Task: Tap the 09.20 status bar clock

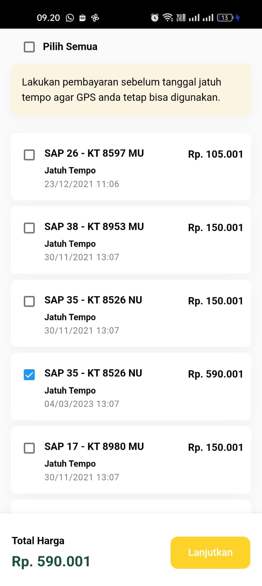Action: click(x=48, y=18)
